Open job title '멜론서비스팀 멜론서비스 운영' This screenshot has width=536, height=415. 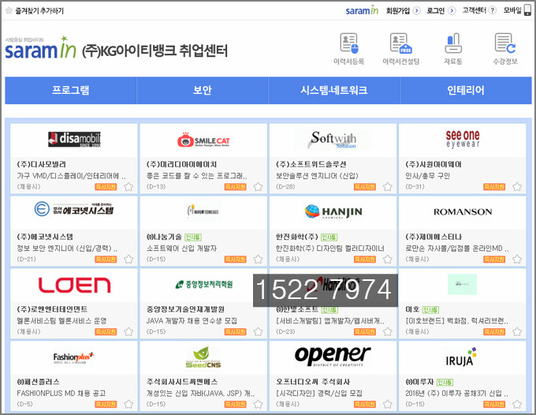61,321
